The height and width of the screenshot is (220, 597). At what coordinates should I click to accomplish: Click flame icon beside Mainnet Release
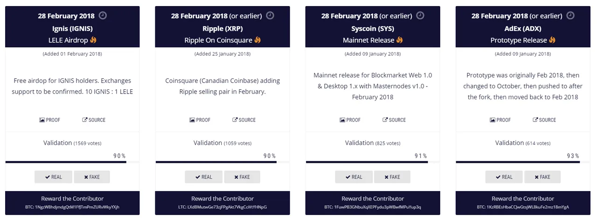pyautogui.click(x=399, y=40)
